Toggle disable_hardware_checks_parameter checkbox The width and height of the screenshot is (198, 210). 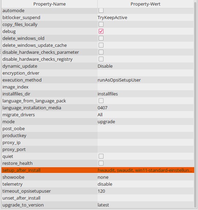(101, 52)
